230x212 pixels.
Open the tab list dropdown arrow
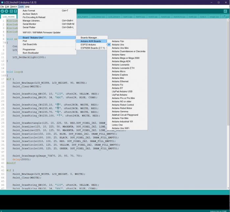pos(224,16)
